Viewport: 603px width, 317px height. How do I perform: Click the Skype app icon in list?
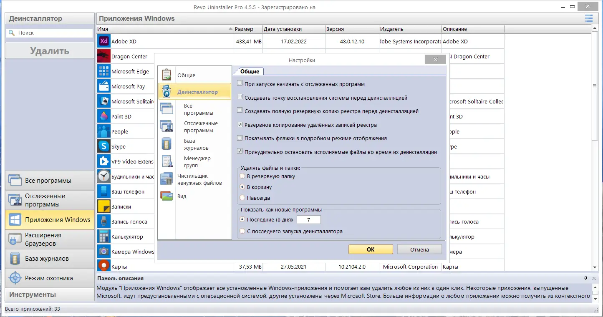click(x=103, y=146)
